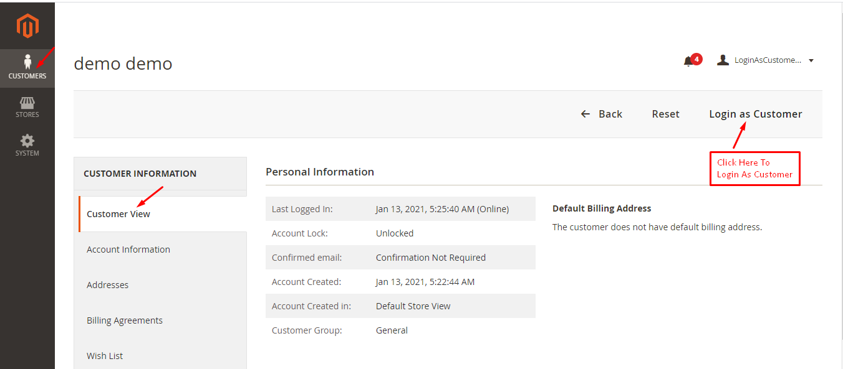The width and height of the screenshot is (843, 369).
Task: Select the Customer View tab
Action: tap(118, 214)
